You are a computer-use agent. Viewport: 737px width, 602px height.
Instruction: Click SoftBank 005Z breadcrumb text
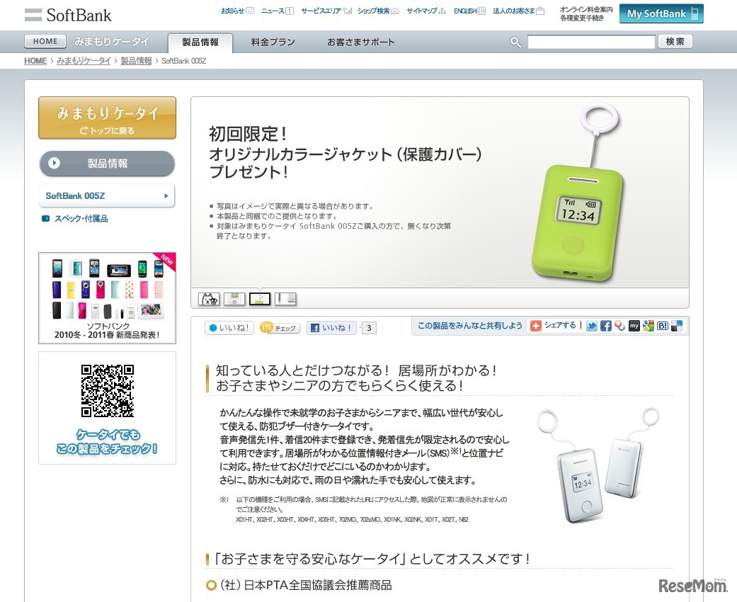[x=184, y=61]
